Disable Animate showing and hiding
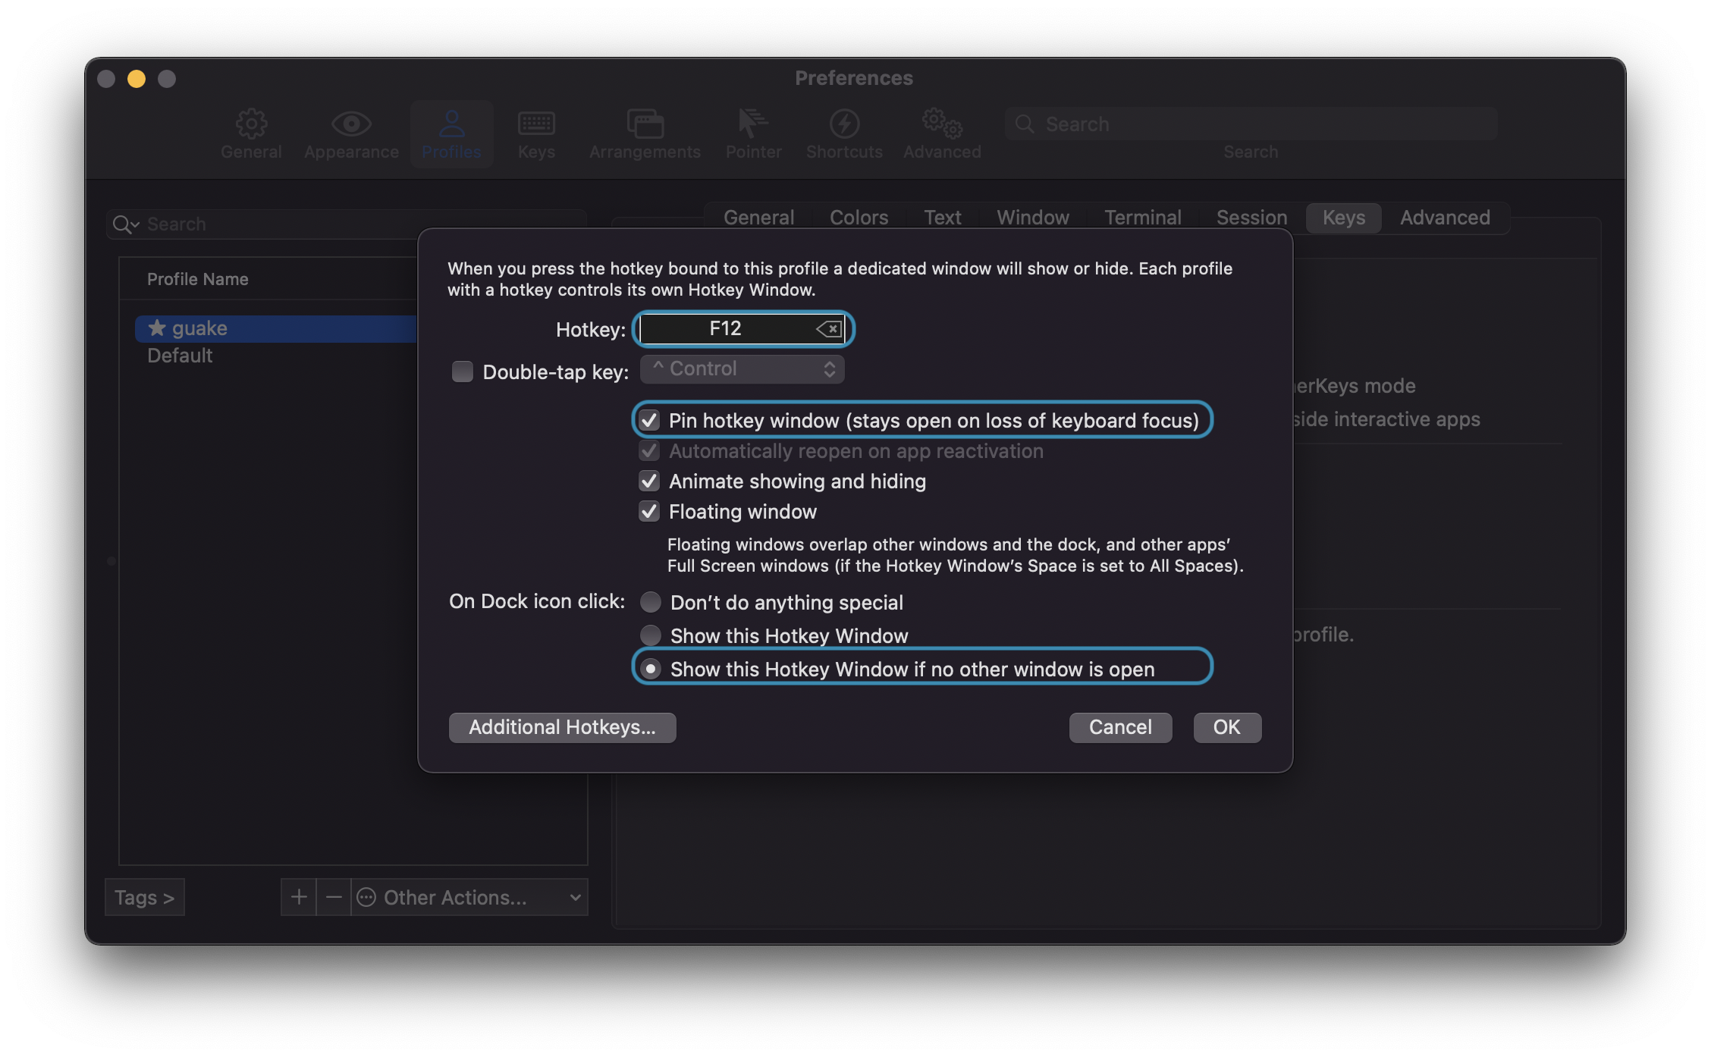1711x1057 pixels. point(649,481)
